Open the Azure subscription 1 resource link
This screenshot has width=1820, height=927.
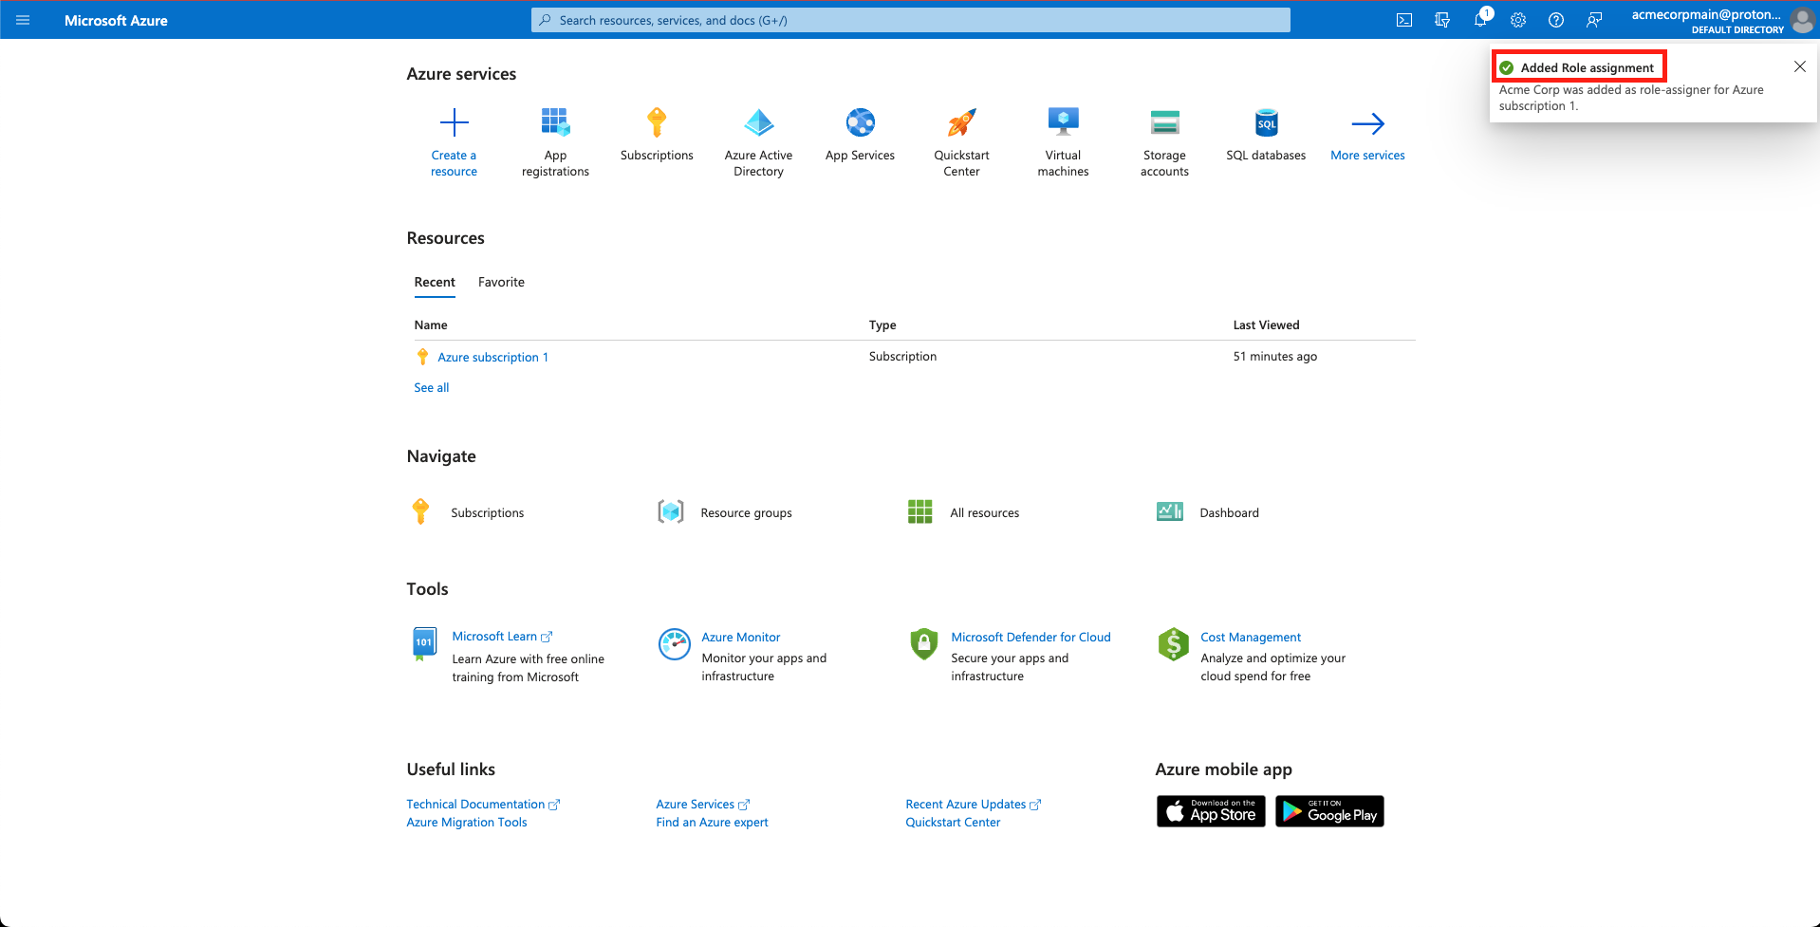pos(493,357)
